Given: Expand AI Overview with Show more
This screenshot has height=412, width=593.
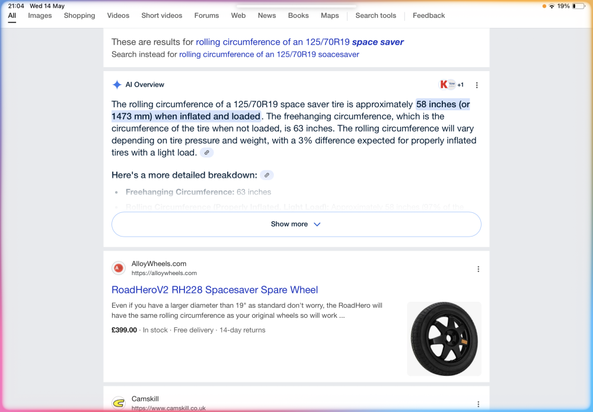Looking at the screenshot, I should 296,224.
